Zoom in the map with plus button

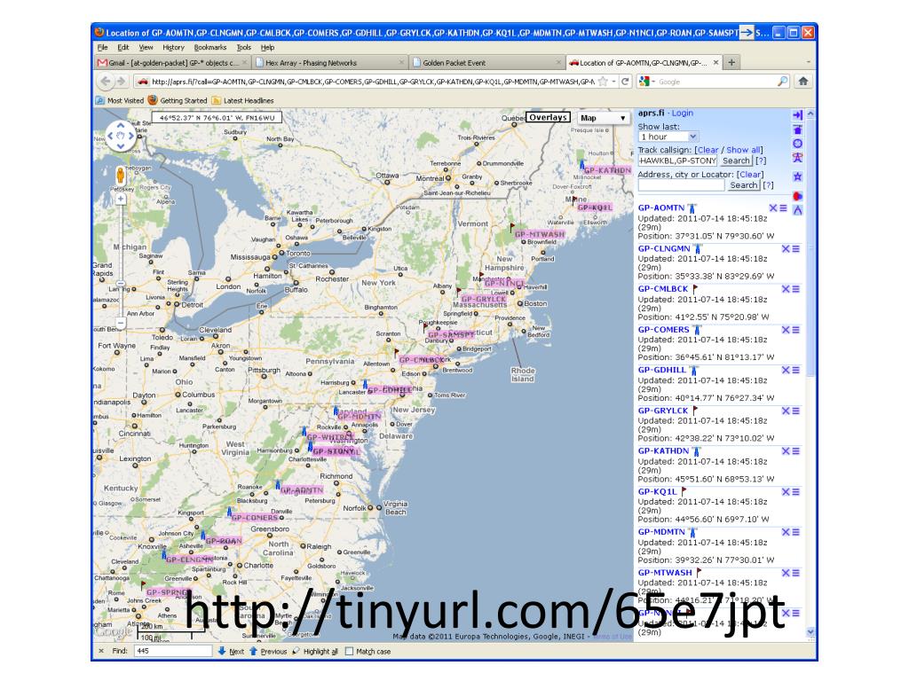pyautogui.click(x=121, y=200)
